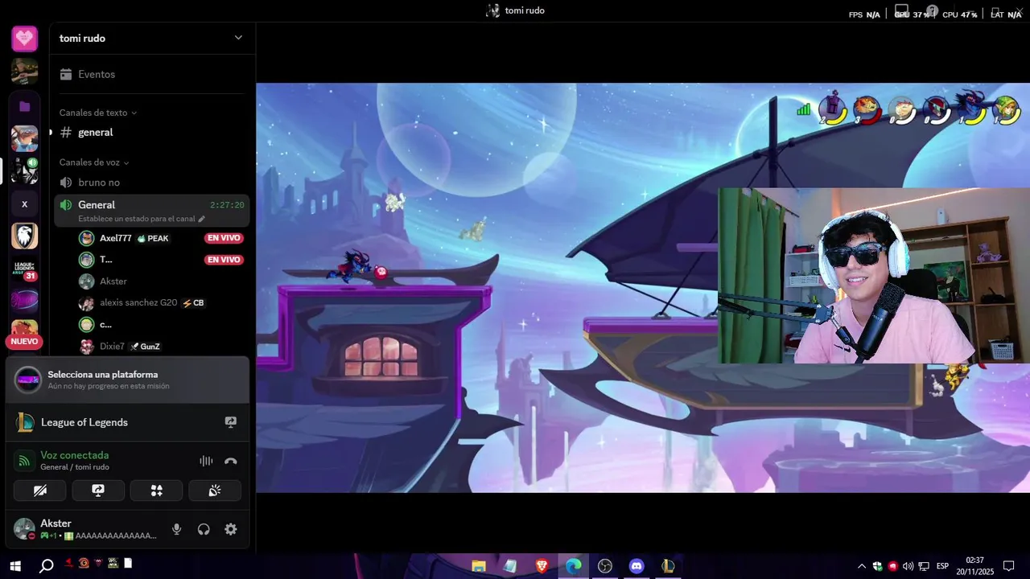Image resolution: width=1030 pixels, height=579 pixels.
Task: Click the webcam overlay in the stream
Action: (x=874, y=276)
